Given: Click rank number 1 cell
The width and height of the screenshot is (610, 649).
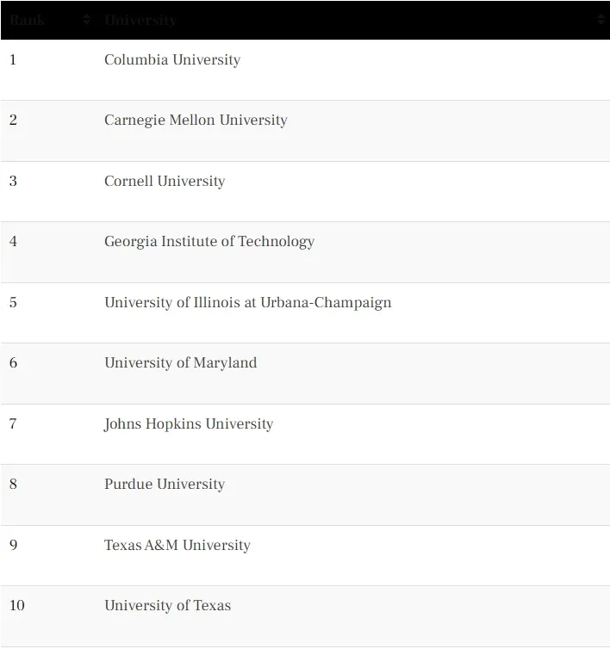Looking at the screenshot, I should click(x=13, y=59).
